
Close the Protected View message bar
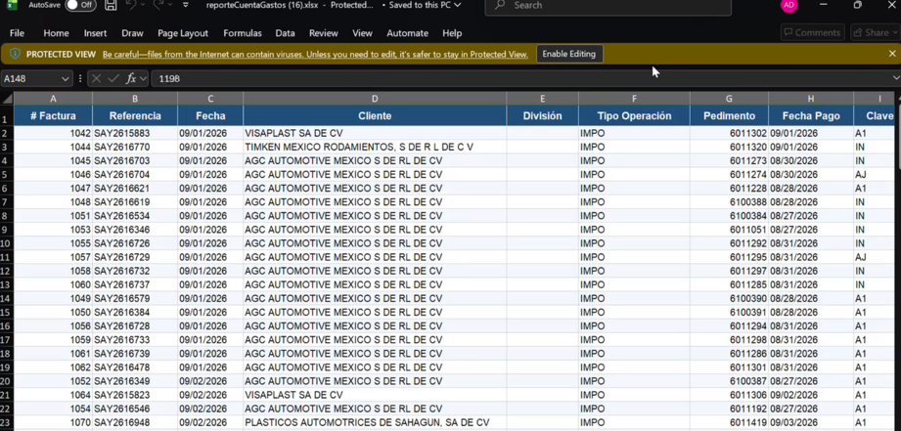[x=892, y=54]
